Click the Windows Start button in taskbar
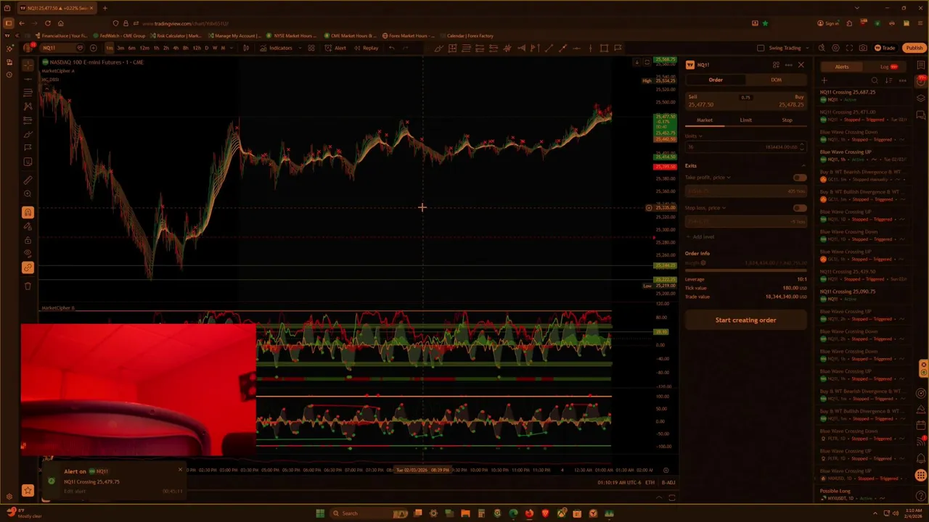Viewport: 929px width, 522px height. tap(320, 513)
